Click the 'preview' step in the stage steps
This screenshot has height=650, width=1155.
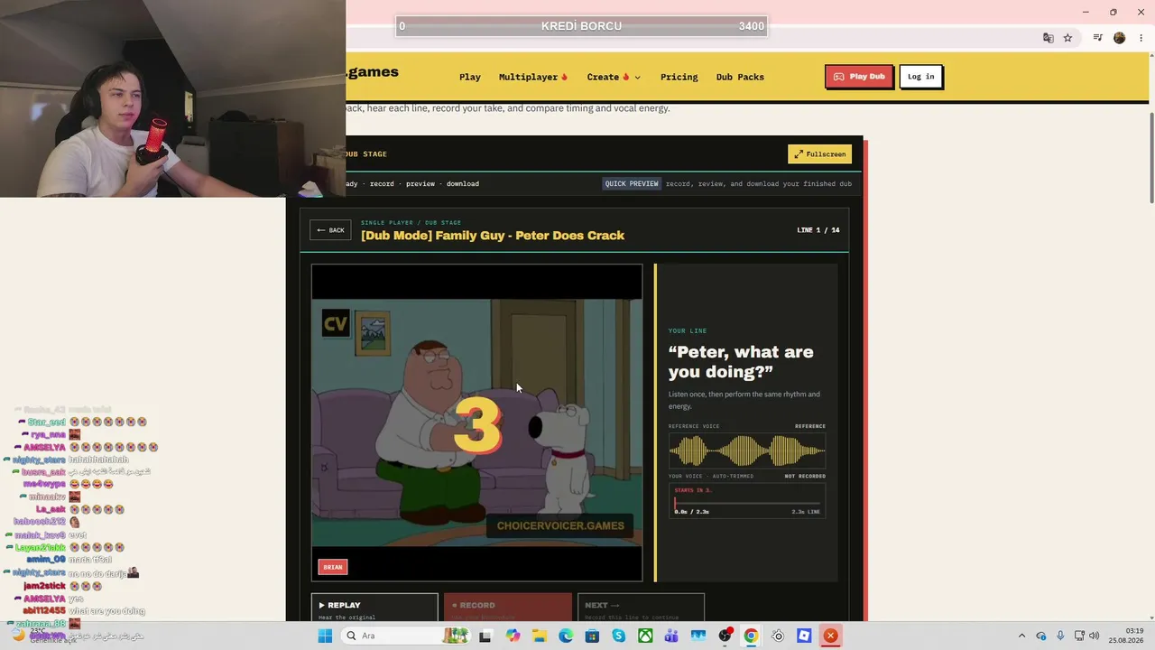(420, 183)
